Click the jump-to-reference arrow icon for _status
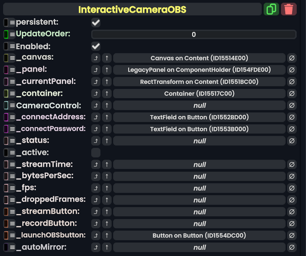Screen dimensions: 306x256 point(96,141)
